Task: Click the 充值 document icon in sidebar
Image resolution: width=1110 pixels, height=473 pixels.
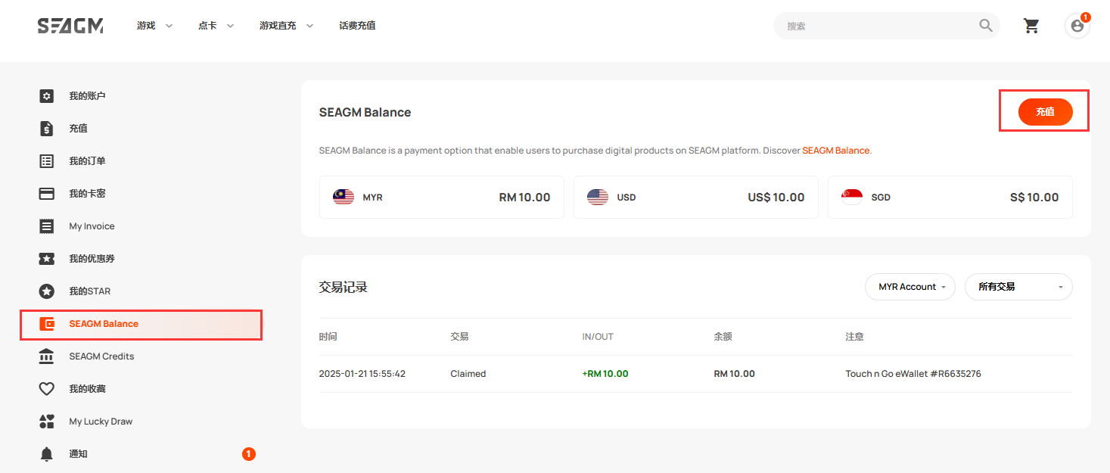Action: (x=47, y=129)
